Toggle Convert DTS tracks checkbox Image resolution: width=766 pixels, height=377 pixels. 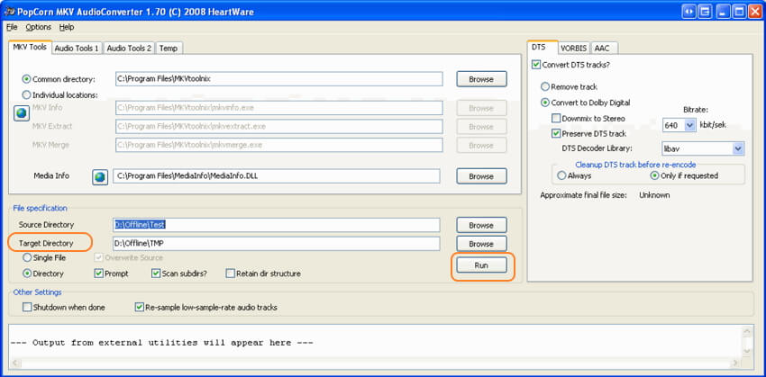[x=536, y=65]
